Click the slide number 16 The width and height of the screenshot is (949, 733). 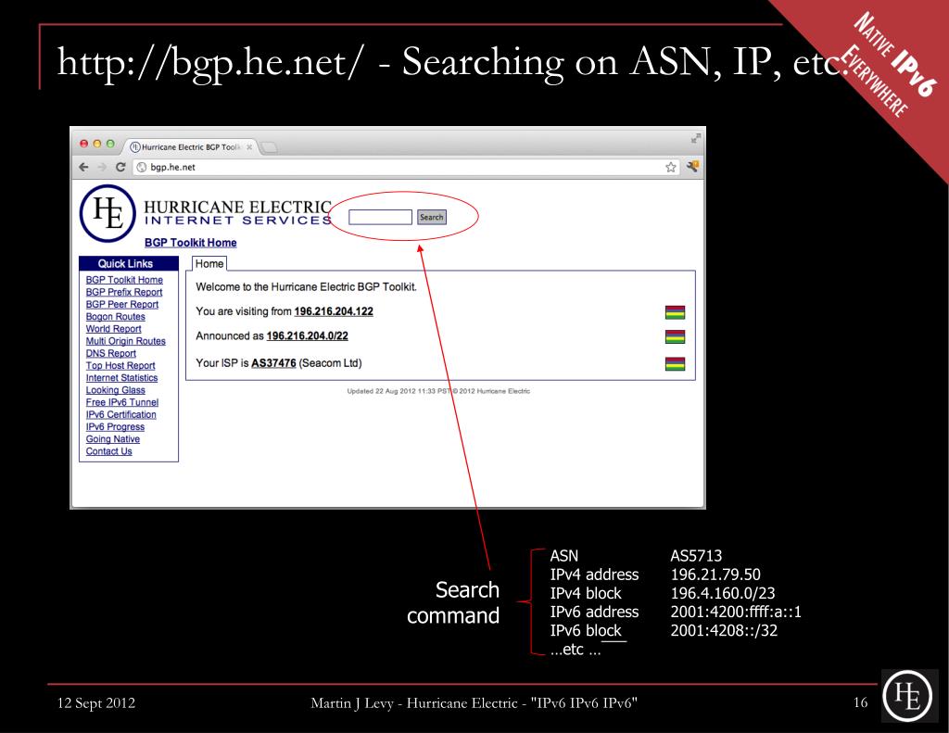click(x=860, y=702)
